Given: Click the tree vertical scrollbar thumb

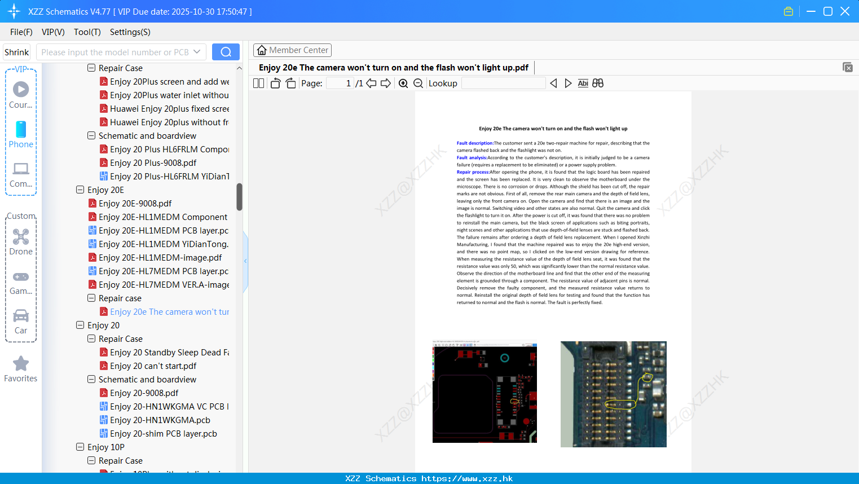Looking at the screenshot, I should point(239,197).
